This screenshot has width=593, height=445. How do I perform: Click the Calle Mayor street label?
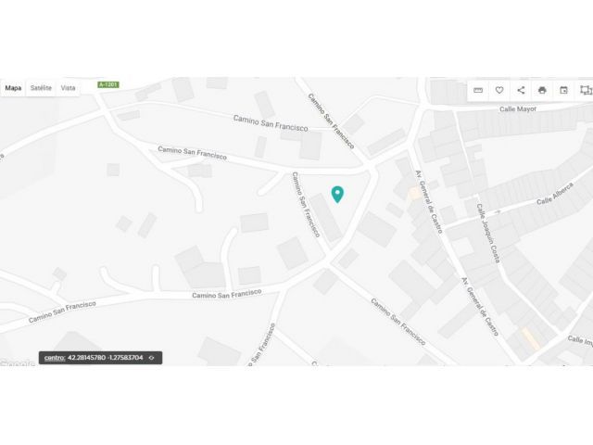(x=518, y=109)
